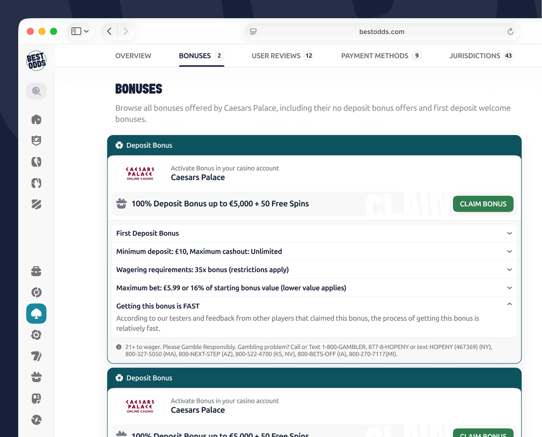Screen dimensions: 542x437
Task: Click the first Deposit Bonus header label
Action: point(149,145)
